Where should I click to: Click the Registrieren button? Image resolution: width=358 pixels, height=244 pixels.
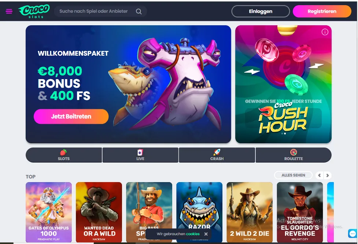click(322, 11)
